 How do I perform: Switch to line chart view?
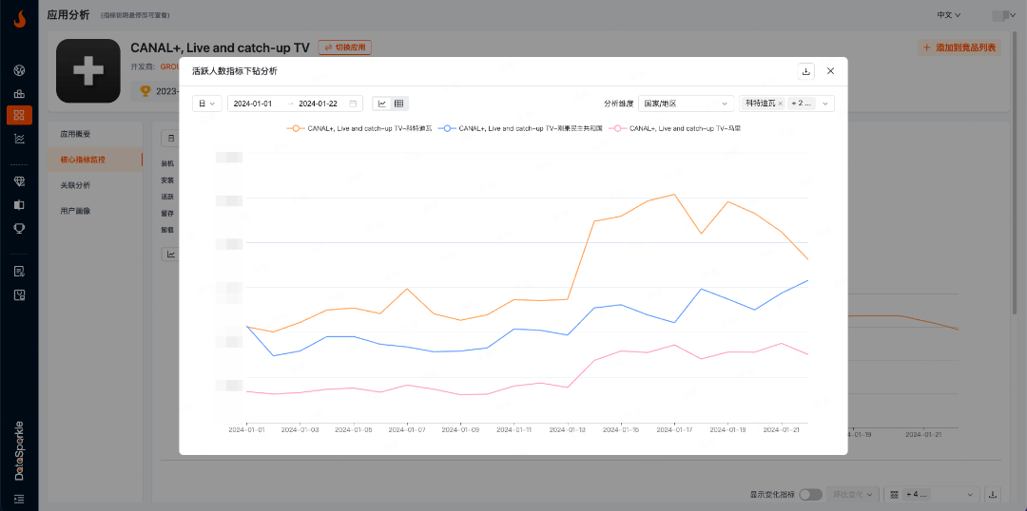[382, 104]
